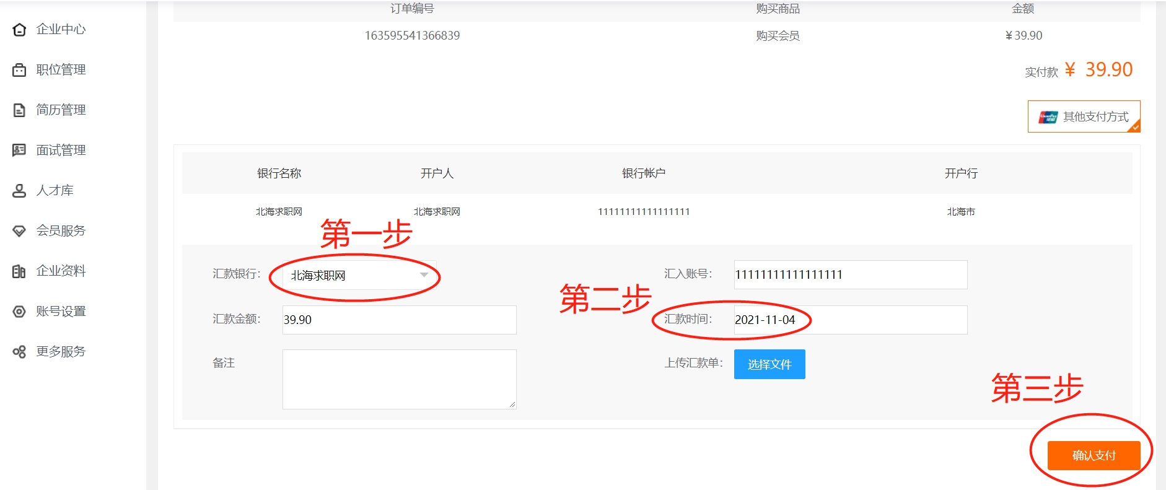1166x490 pixels.
Task: Click the 备注 textarea
Action: (400, 379)
